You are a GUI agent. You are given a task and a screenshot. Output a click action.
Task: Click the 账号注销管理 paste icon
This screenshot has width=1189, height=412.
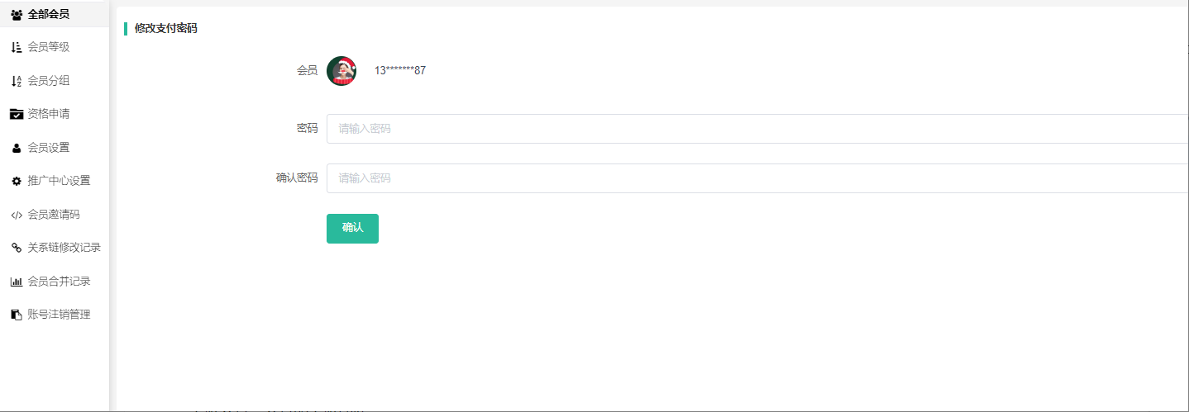coord(17,315)
